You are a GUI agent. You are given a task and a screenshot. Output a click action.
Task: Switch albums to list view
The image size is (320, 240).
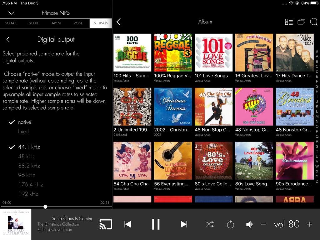pos(289,22)
